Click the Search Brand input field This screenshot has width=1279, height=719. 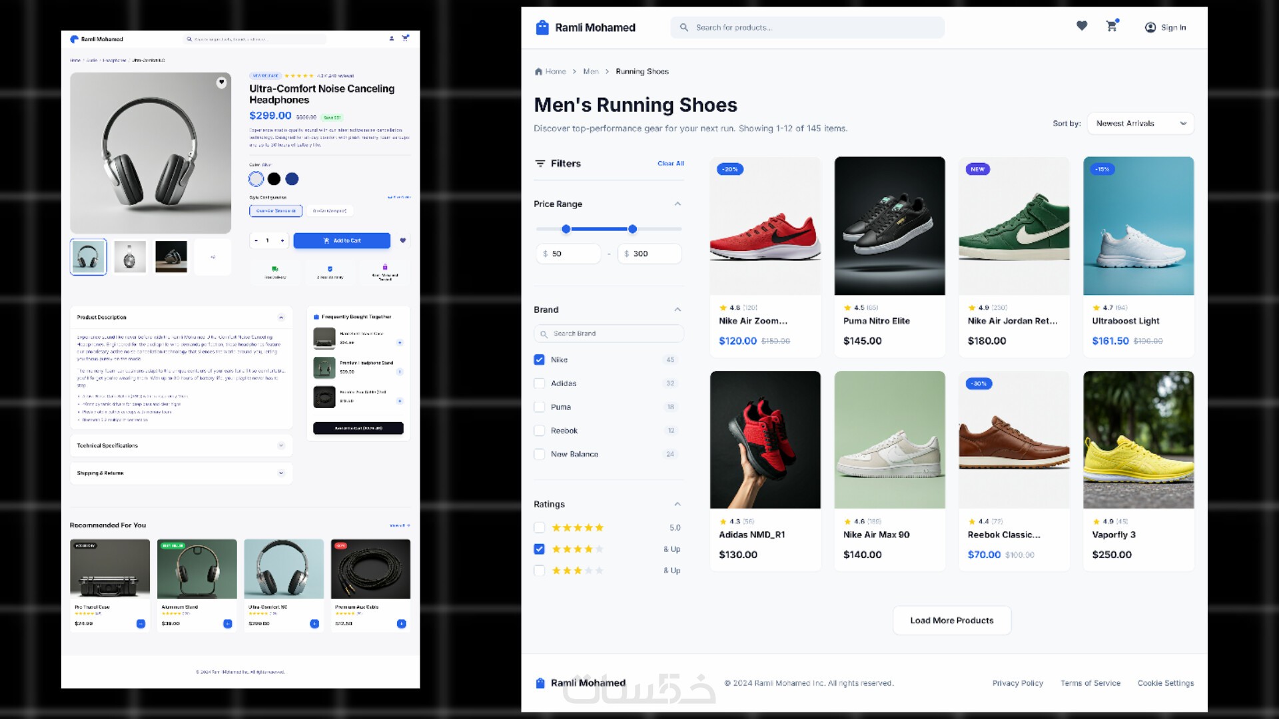pos(609,334)
